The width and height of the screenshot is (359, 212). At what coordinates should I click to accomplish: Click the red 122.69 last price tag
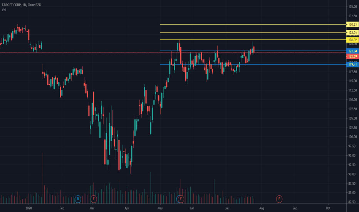(352, 56)
